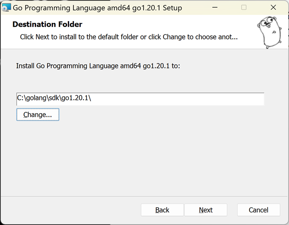Click the Change... button

point(38,114)
